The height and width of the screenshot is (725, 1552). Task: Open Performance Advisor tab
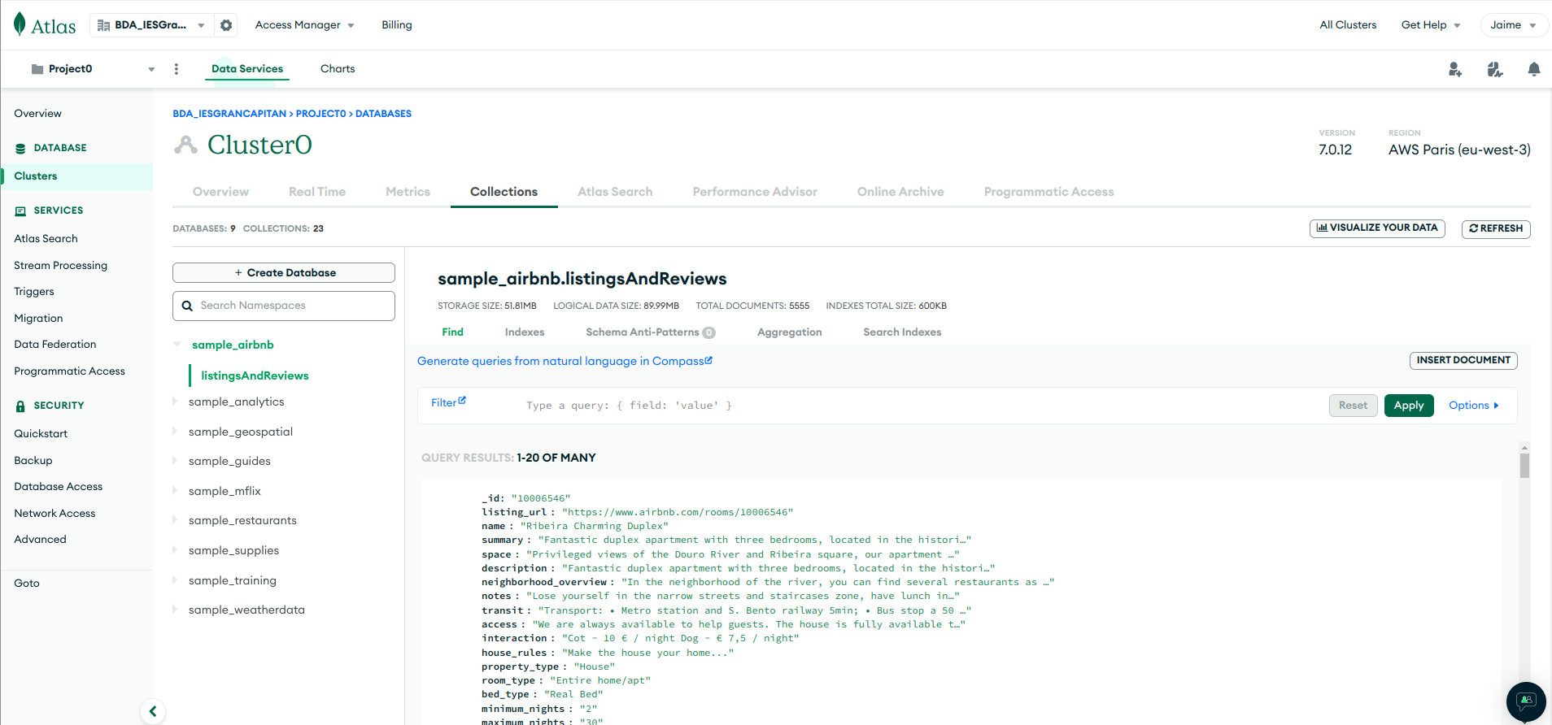755,192
